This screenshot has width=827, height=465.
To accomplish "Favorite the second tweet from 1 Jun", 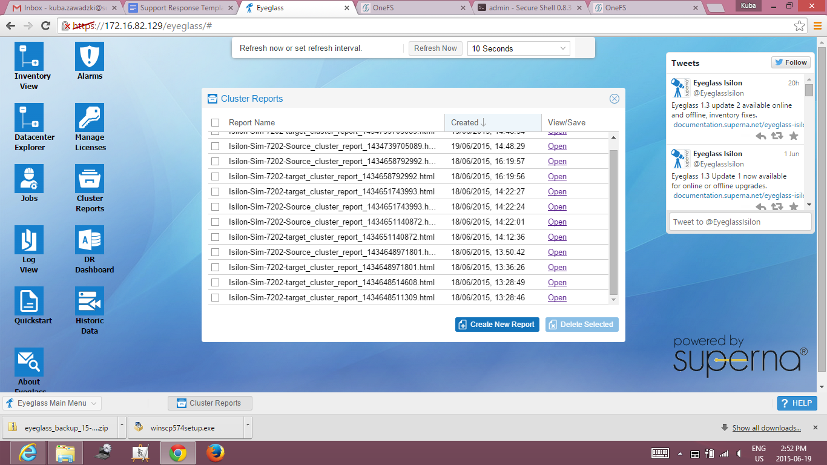I will click(x=794, y=206).
